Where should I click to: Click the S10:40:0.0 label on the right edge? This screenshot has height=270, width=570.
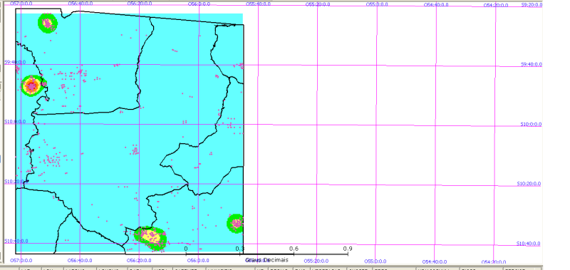(529, 244)
